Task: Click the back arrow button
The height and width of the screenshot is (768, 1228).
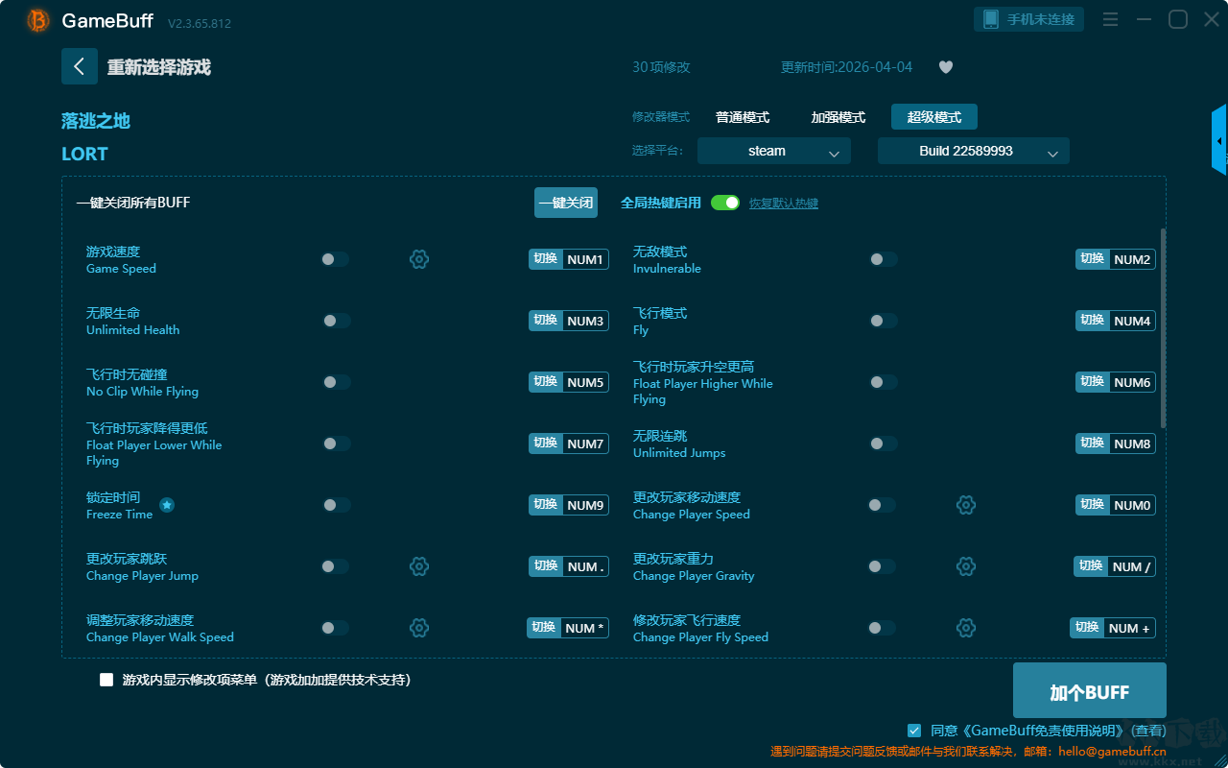Action: [80, 66]
